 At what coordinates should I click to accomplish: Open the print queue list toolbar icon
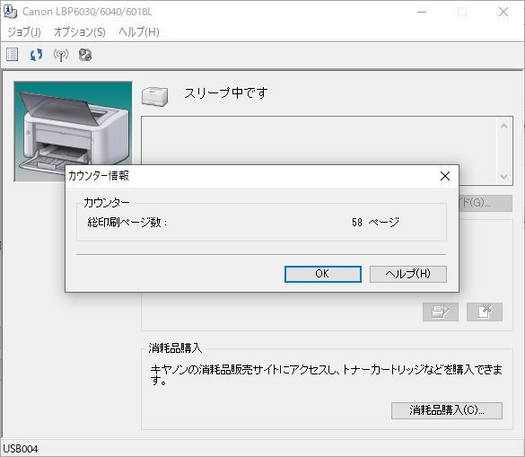(12, 55)
